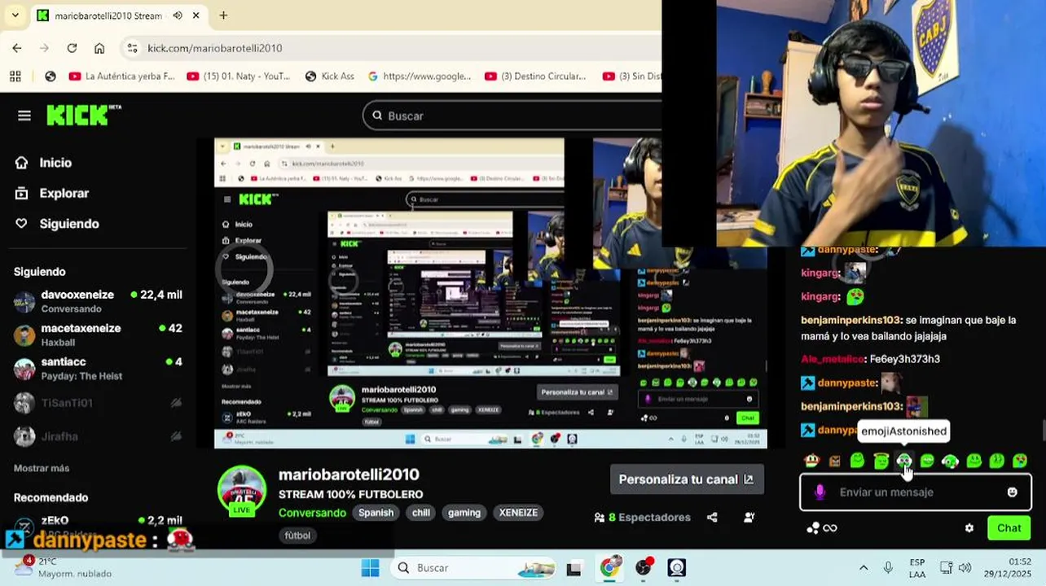This screenshot has height=586, width=1046.
Task: Open a new browser tab
Action: 223,15
